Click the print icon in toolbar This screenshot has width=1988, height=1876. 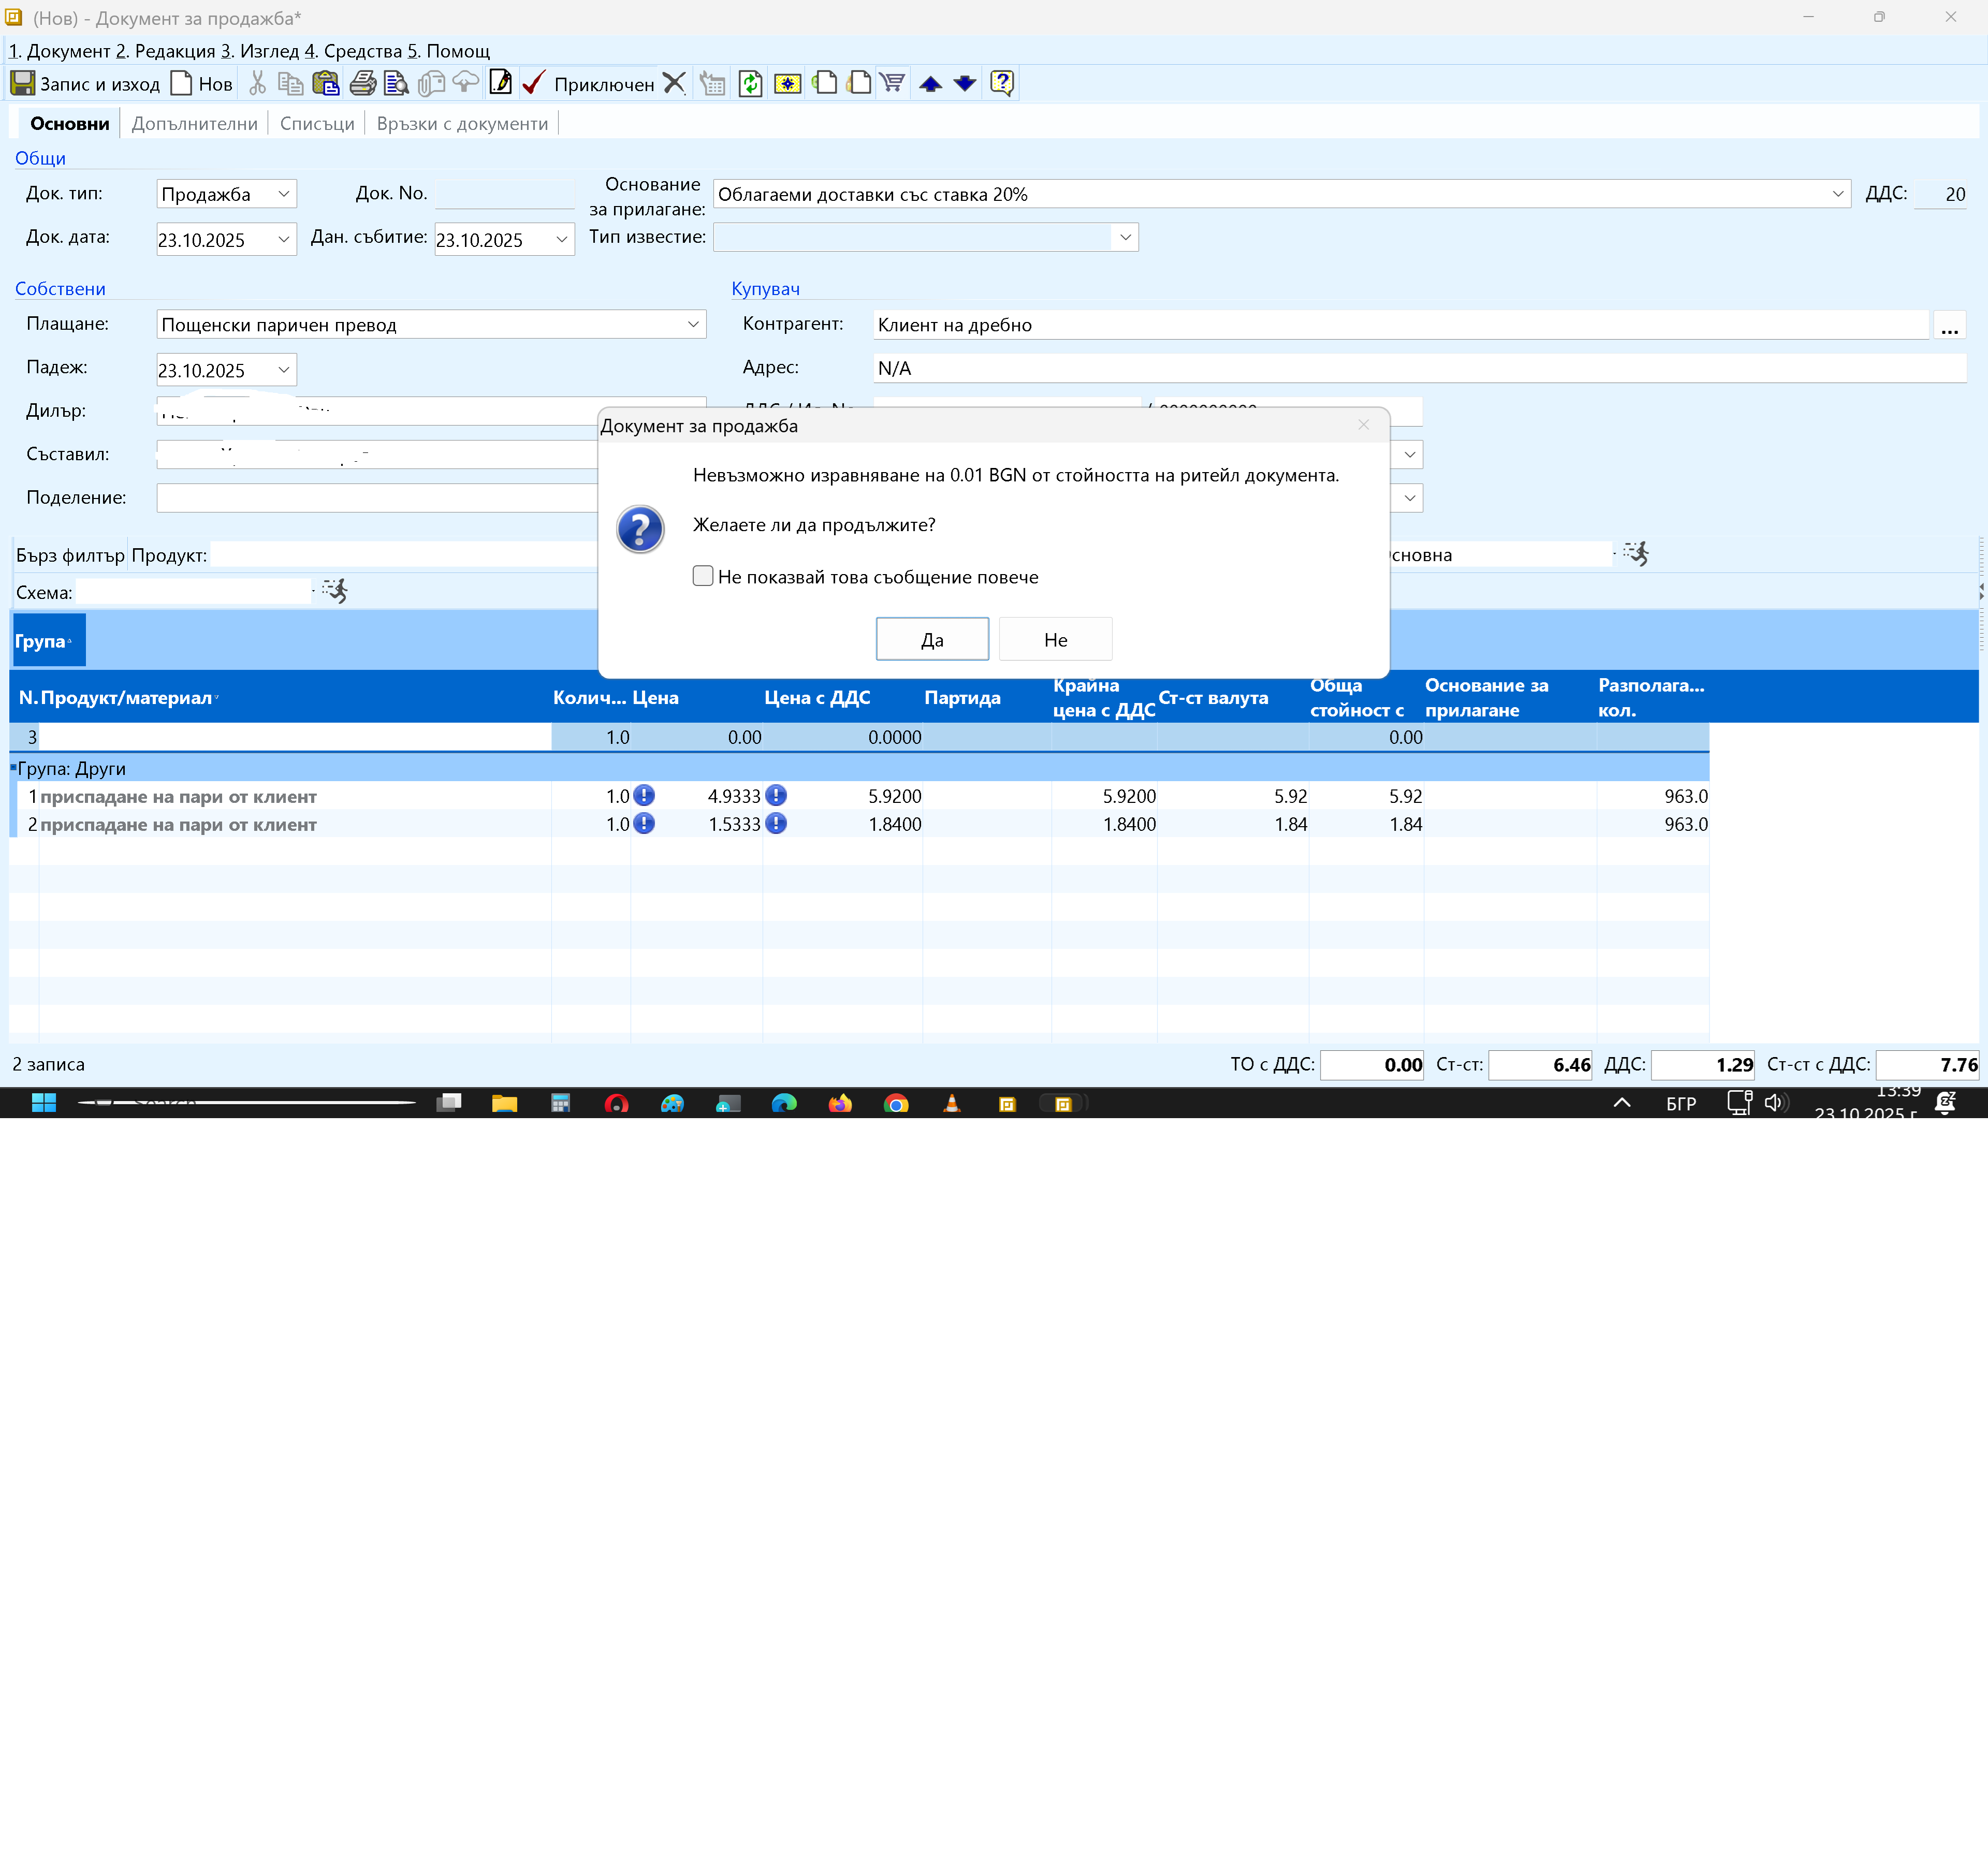tap(362, 84)
